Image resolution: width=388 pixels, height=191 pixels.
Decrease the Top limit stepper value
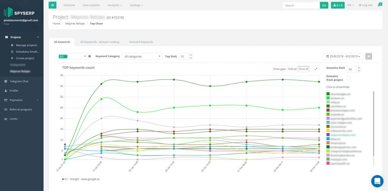pos(191,58)
